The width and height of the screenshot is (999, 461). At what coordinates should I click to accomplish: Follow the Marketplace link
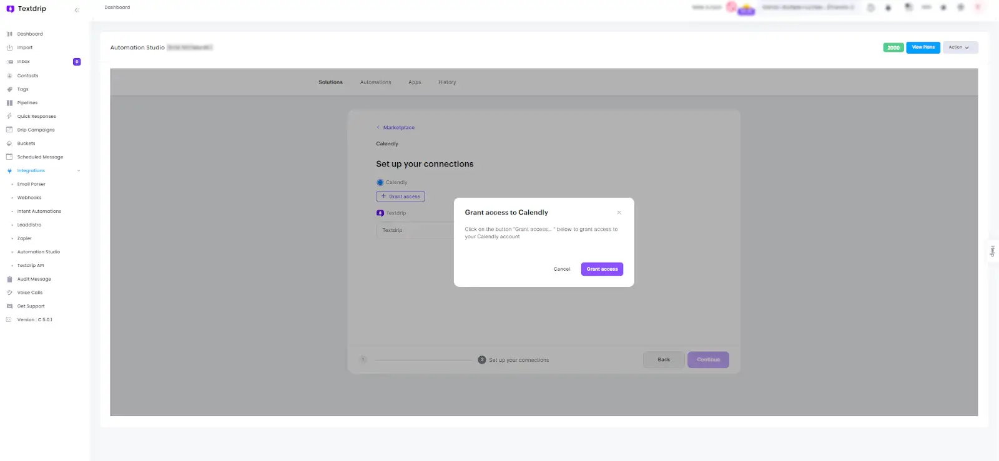(399, 127)
